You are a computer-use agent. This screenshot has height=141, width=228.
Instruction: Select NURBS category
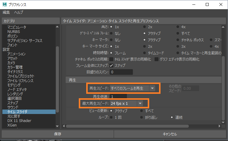click(14, 32)
